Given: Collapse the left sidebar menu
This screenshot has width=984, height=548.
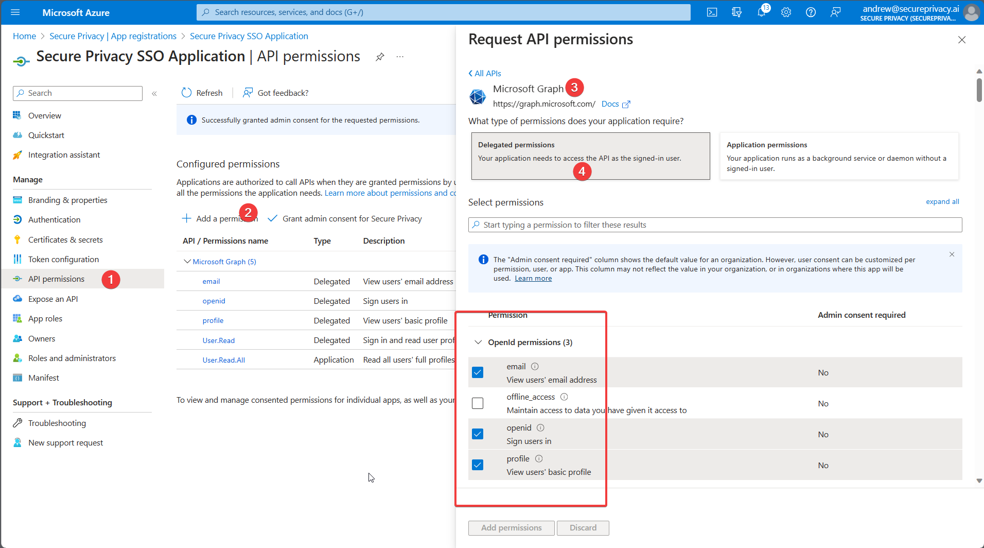Looking at the screenshot, I should [154, 93].
